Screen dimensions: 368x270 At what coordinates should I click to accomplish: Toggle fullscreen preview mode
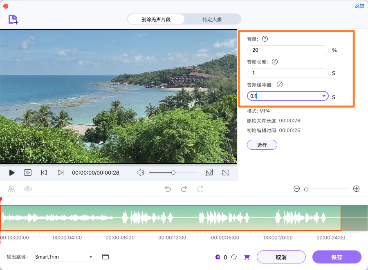point(226,173)
